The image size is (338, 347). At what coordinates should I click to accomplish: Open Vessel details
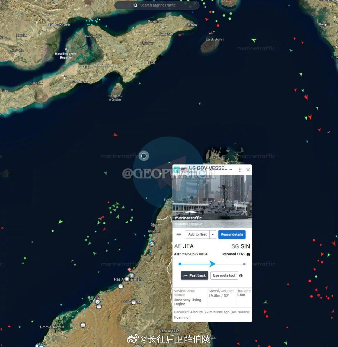pyautogui.click(x=232, y=234)
